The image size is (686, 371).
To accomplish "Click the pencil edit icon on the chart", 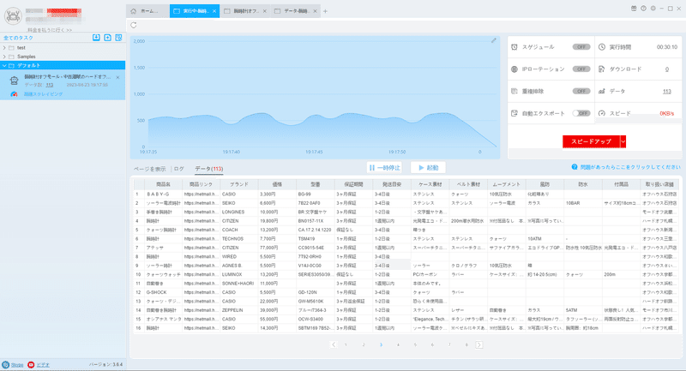I will pos(494,40).
